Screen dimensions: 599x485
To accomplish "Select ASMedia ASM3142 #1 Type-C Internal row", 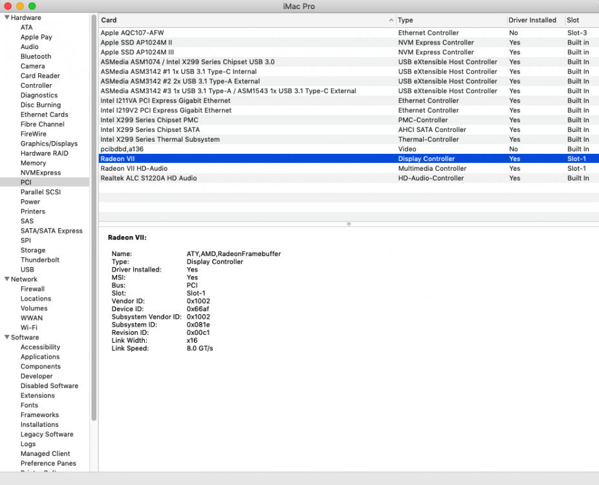I will pos(349,71).
